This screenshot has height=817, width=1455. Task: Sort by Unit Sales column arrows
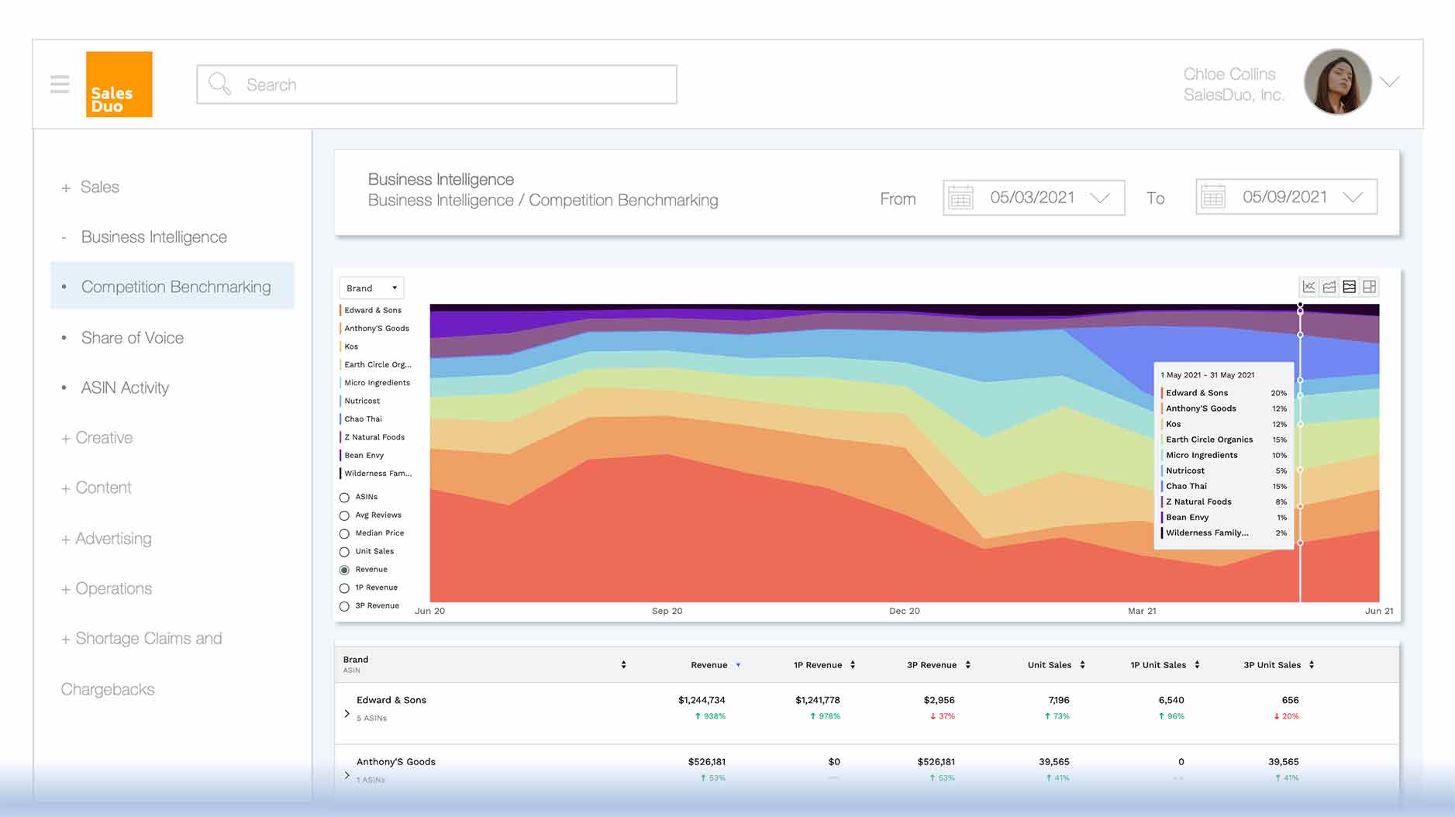pos(1082,665)
